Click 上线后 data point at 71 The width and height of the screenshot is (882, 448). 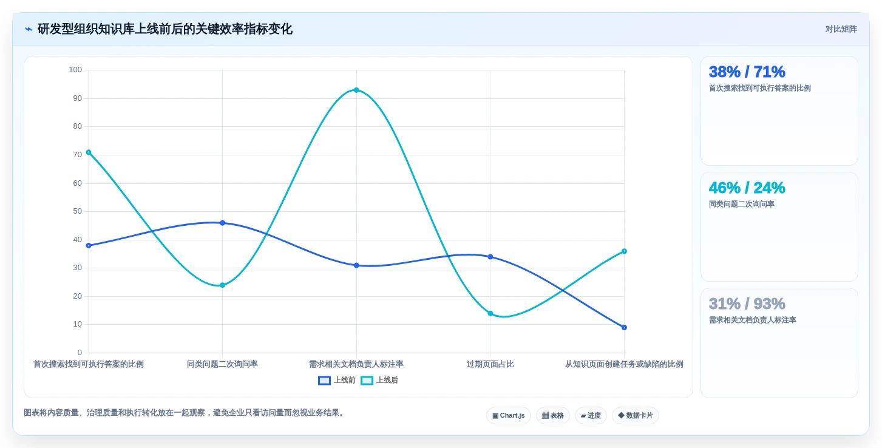point(89,152)
